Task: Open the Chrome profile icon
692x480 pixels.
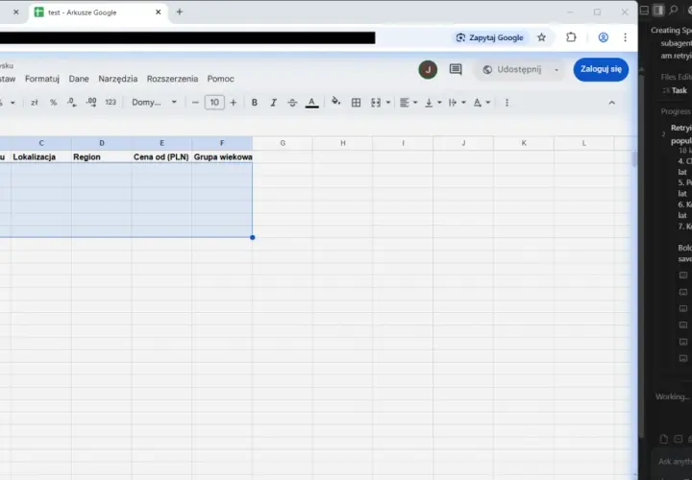Action: [603, 37]
